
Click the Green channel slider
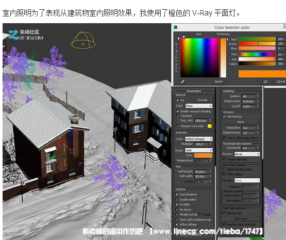[257, 44]
